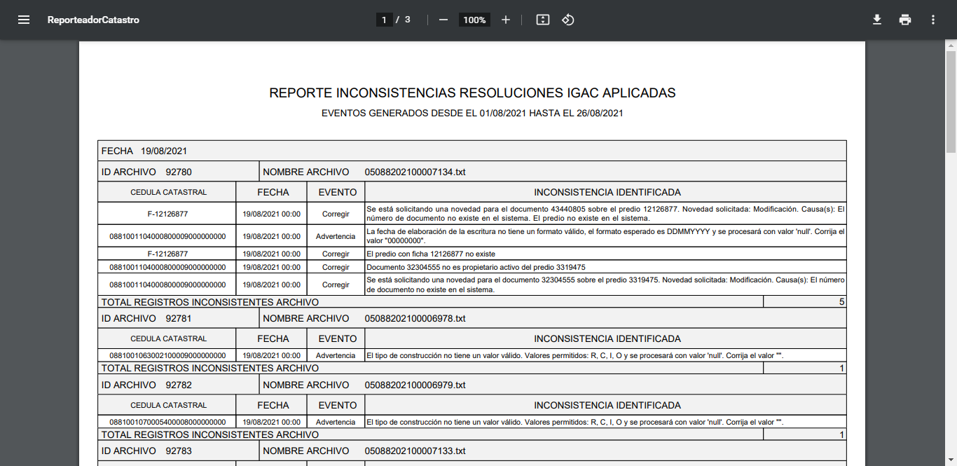Click the zoom in plus button
Screen dimensions: 957x466
(506, 20)
